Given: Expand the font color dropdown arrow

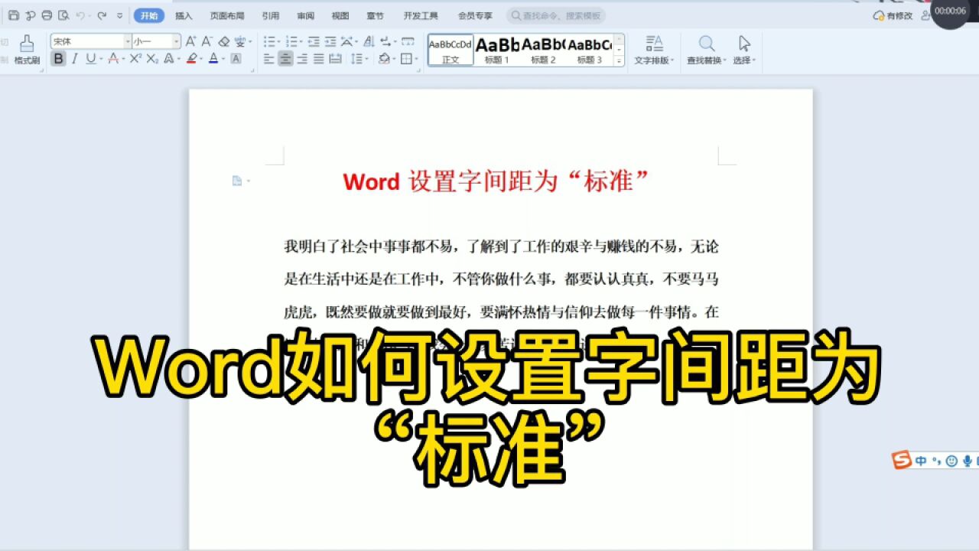Looking at the screenshot, I should [223, 59].
